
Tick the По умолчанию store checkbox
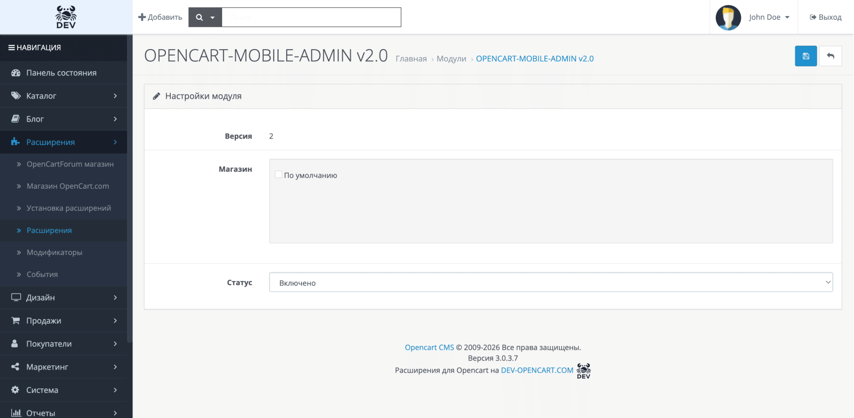(279, 174)
